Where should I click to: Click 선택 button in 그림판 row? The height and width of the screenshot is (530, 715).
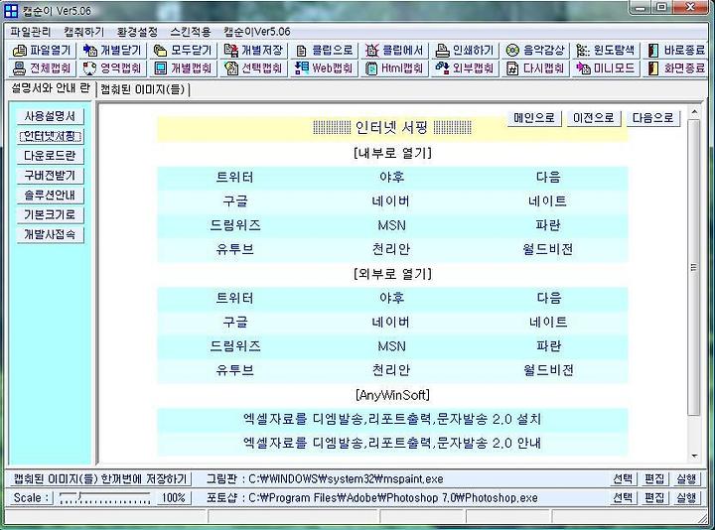623,479
